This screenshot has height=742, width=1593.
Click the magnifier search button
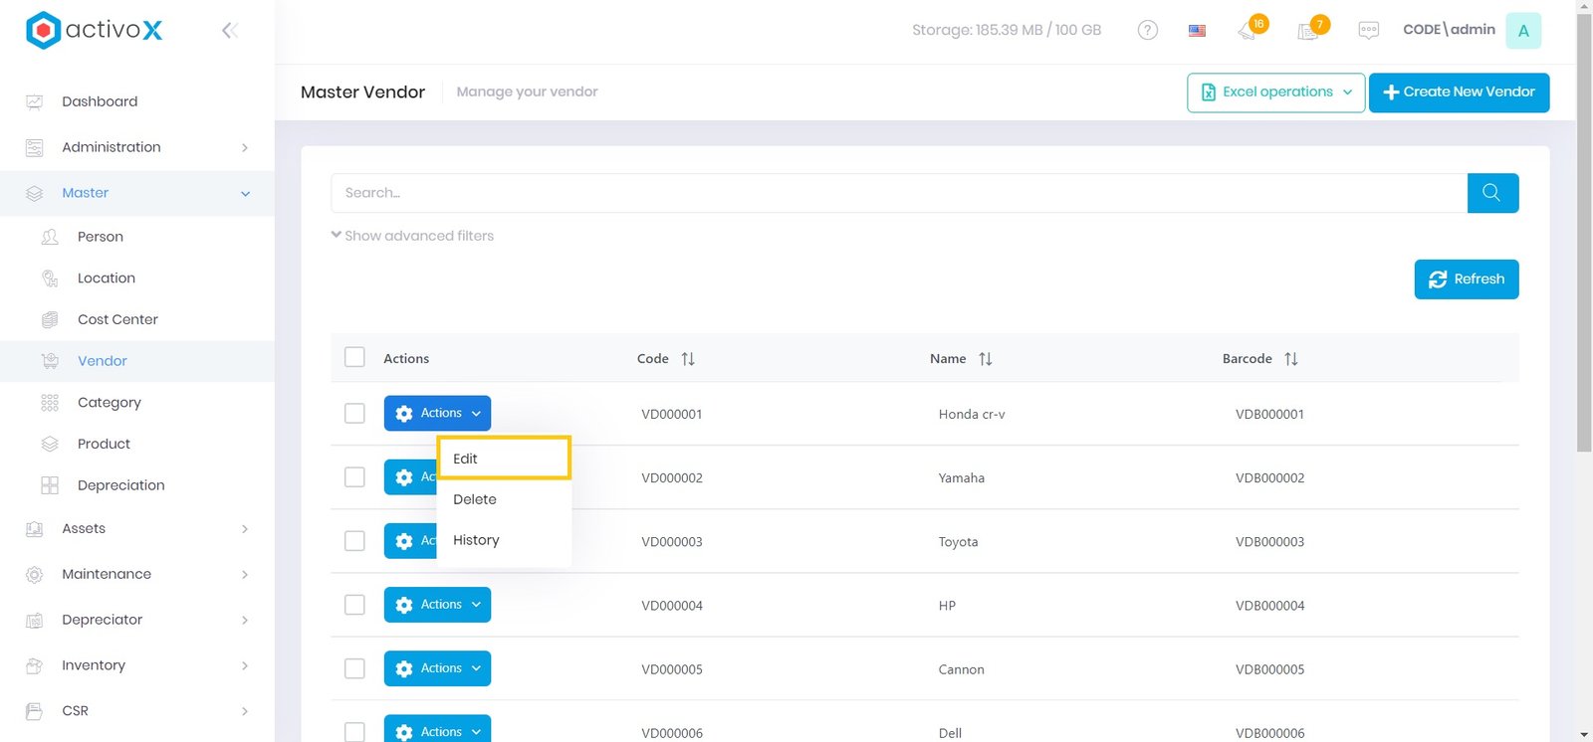[x=1491, y=193]
